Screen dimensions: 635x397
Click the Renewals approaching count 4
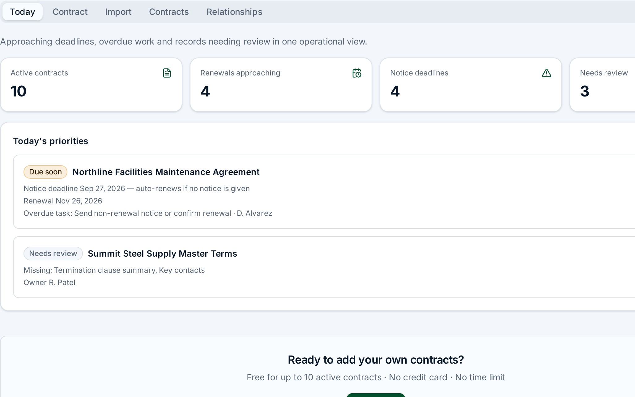point(205,91)
